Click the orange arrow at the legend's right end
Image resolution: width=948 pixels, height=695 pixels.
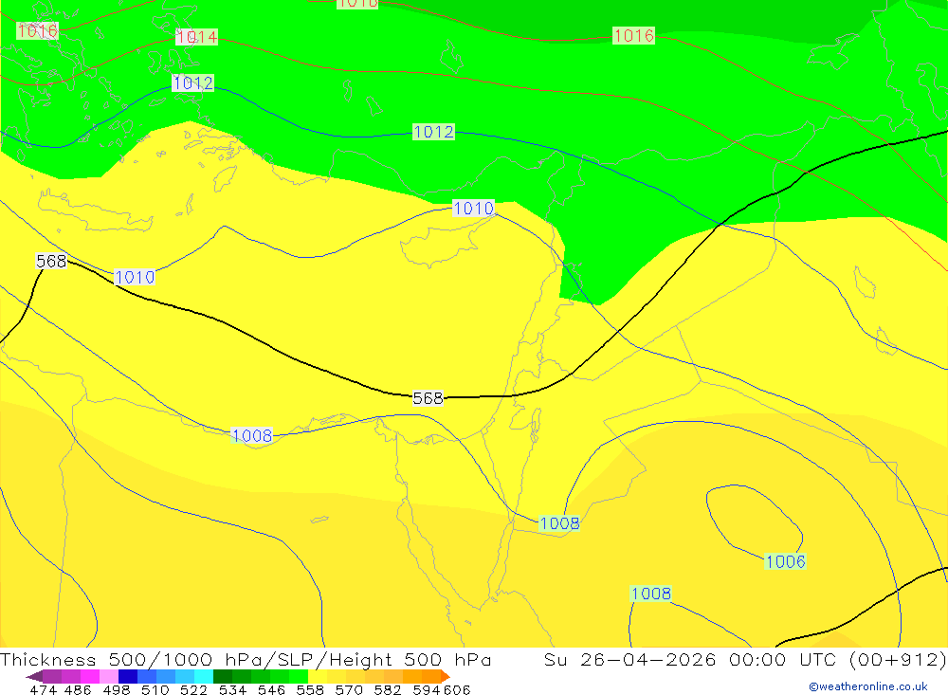(x=446, y=676)
